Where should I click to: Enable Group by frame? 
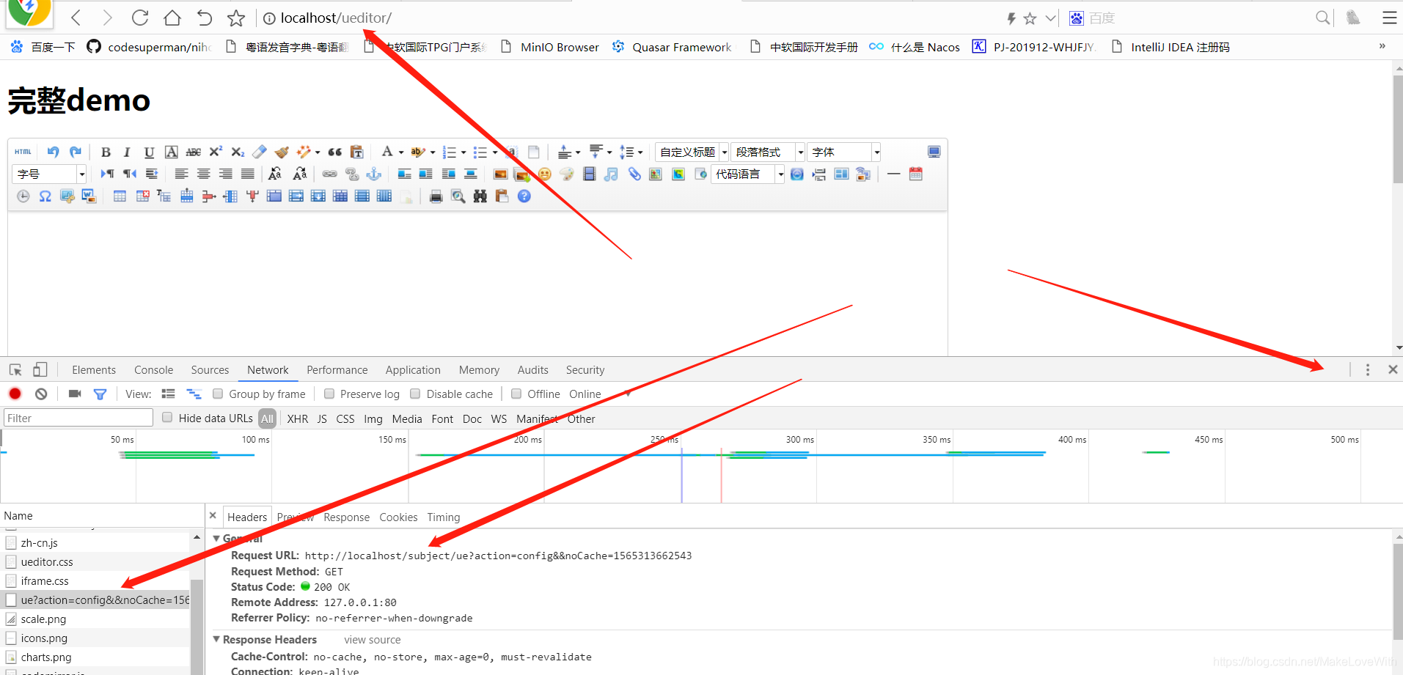point(218,394)
